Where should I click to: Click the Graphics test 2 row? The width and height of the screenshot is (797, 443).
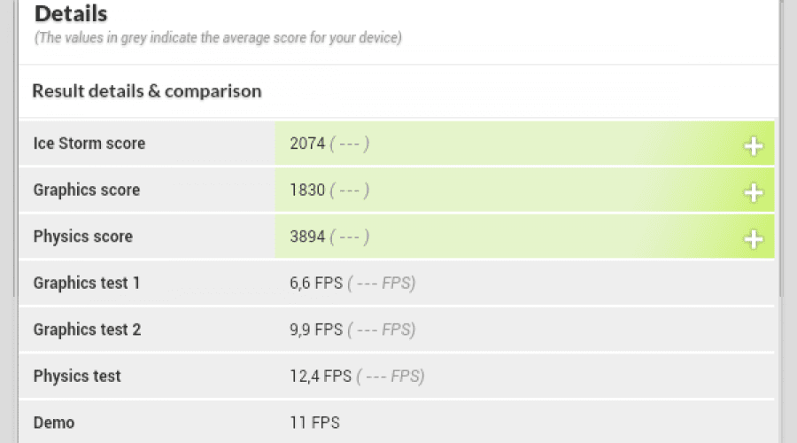click(397, 330)
